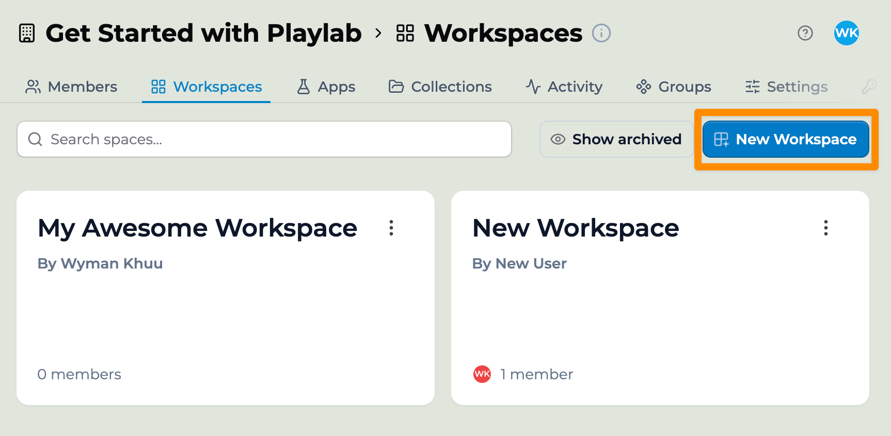View the Activity tab

564,87
